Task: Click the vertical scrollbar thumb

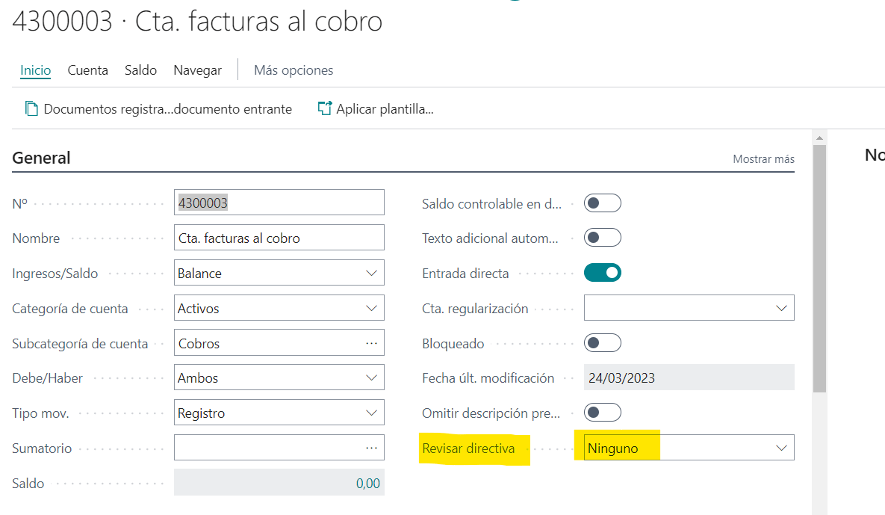Action: [819, 269]
